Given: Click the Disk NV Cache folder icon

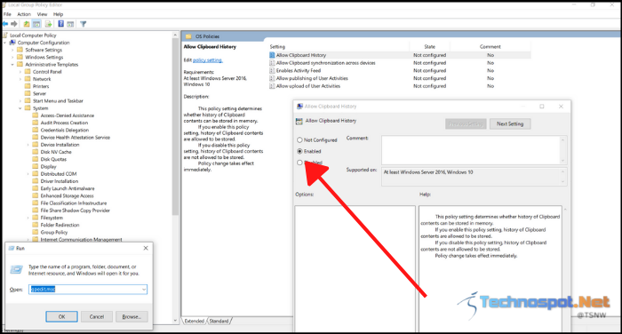Looking at the screenshot, I should pyautogui.click(x=35, y=152).
